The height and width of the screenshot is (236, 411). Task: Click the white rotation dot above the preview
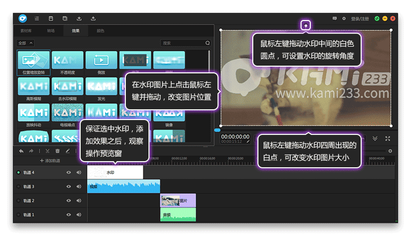click(306, 26)
